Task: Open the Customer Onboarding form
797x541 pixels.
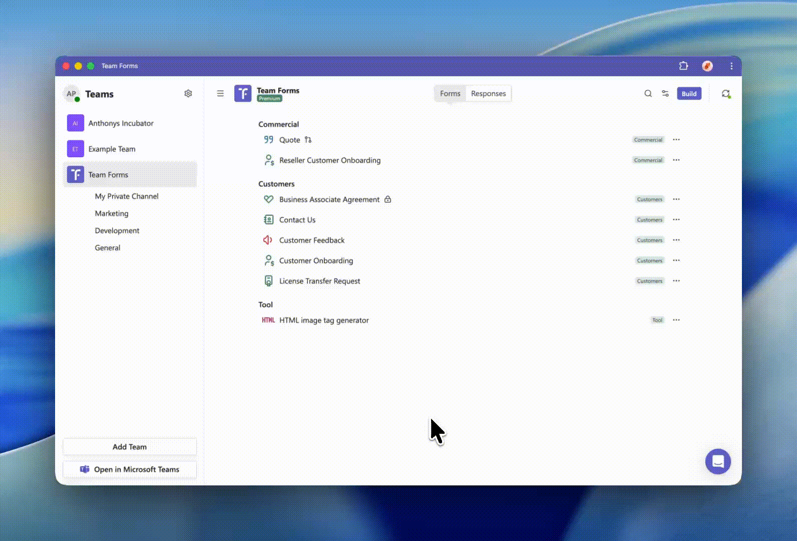Action: click(x=316, y=261)
